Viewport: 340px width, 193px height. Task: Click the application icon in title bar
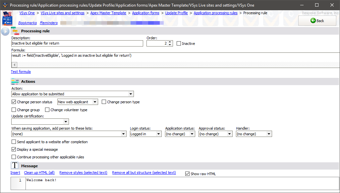[x=5, y=5]
